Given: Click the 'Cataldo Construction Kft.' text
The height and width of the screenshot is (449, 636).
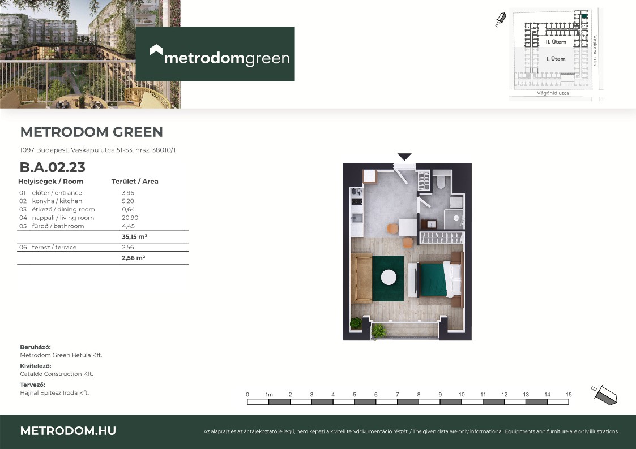Looking at the screenshot, I should coord(57,374).
